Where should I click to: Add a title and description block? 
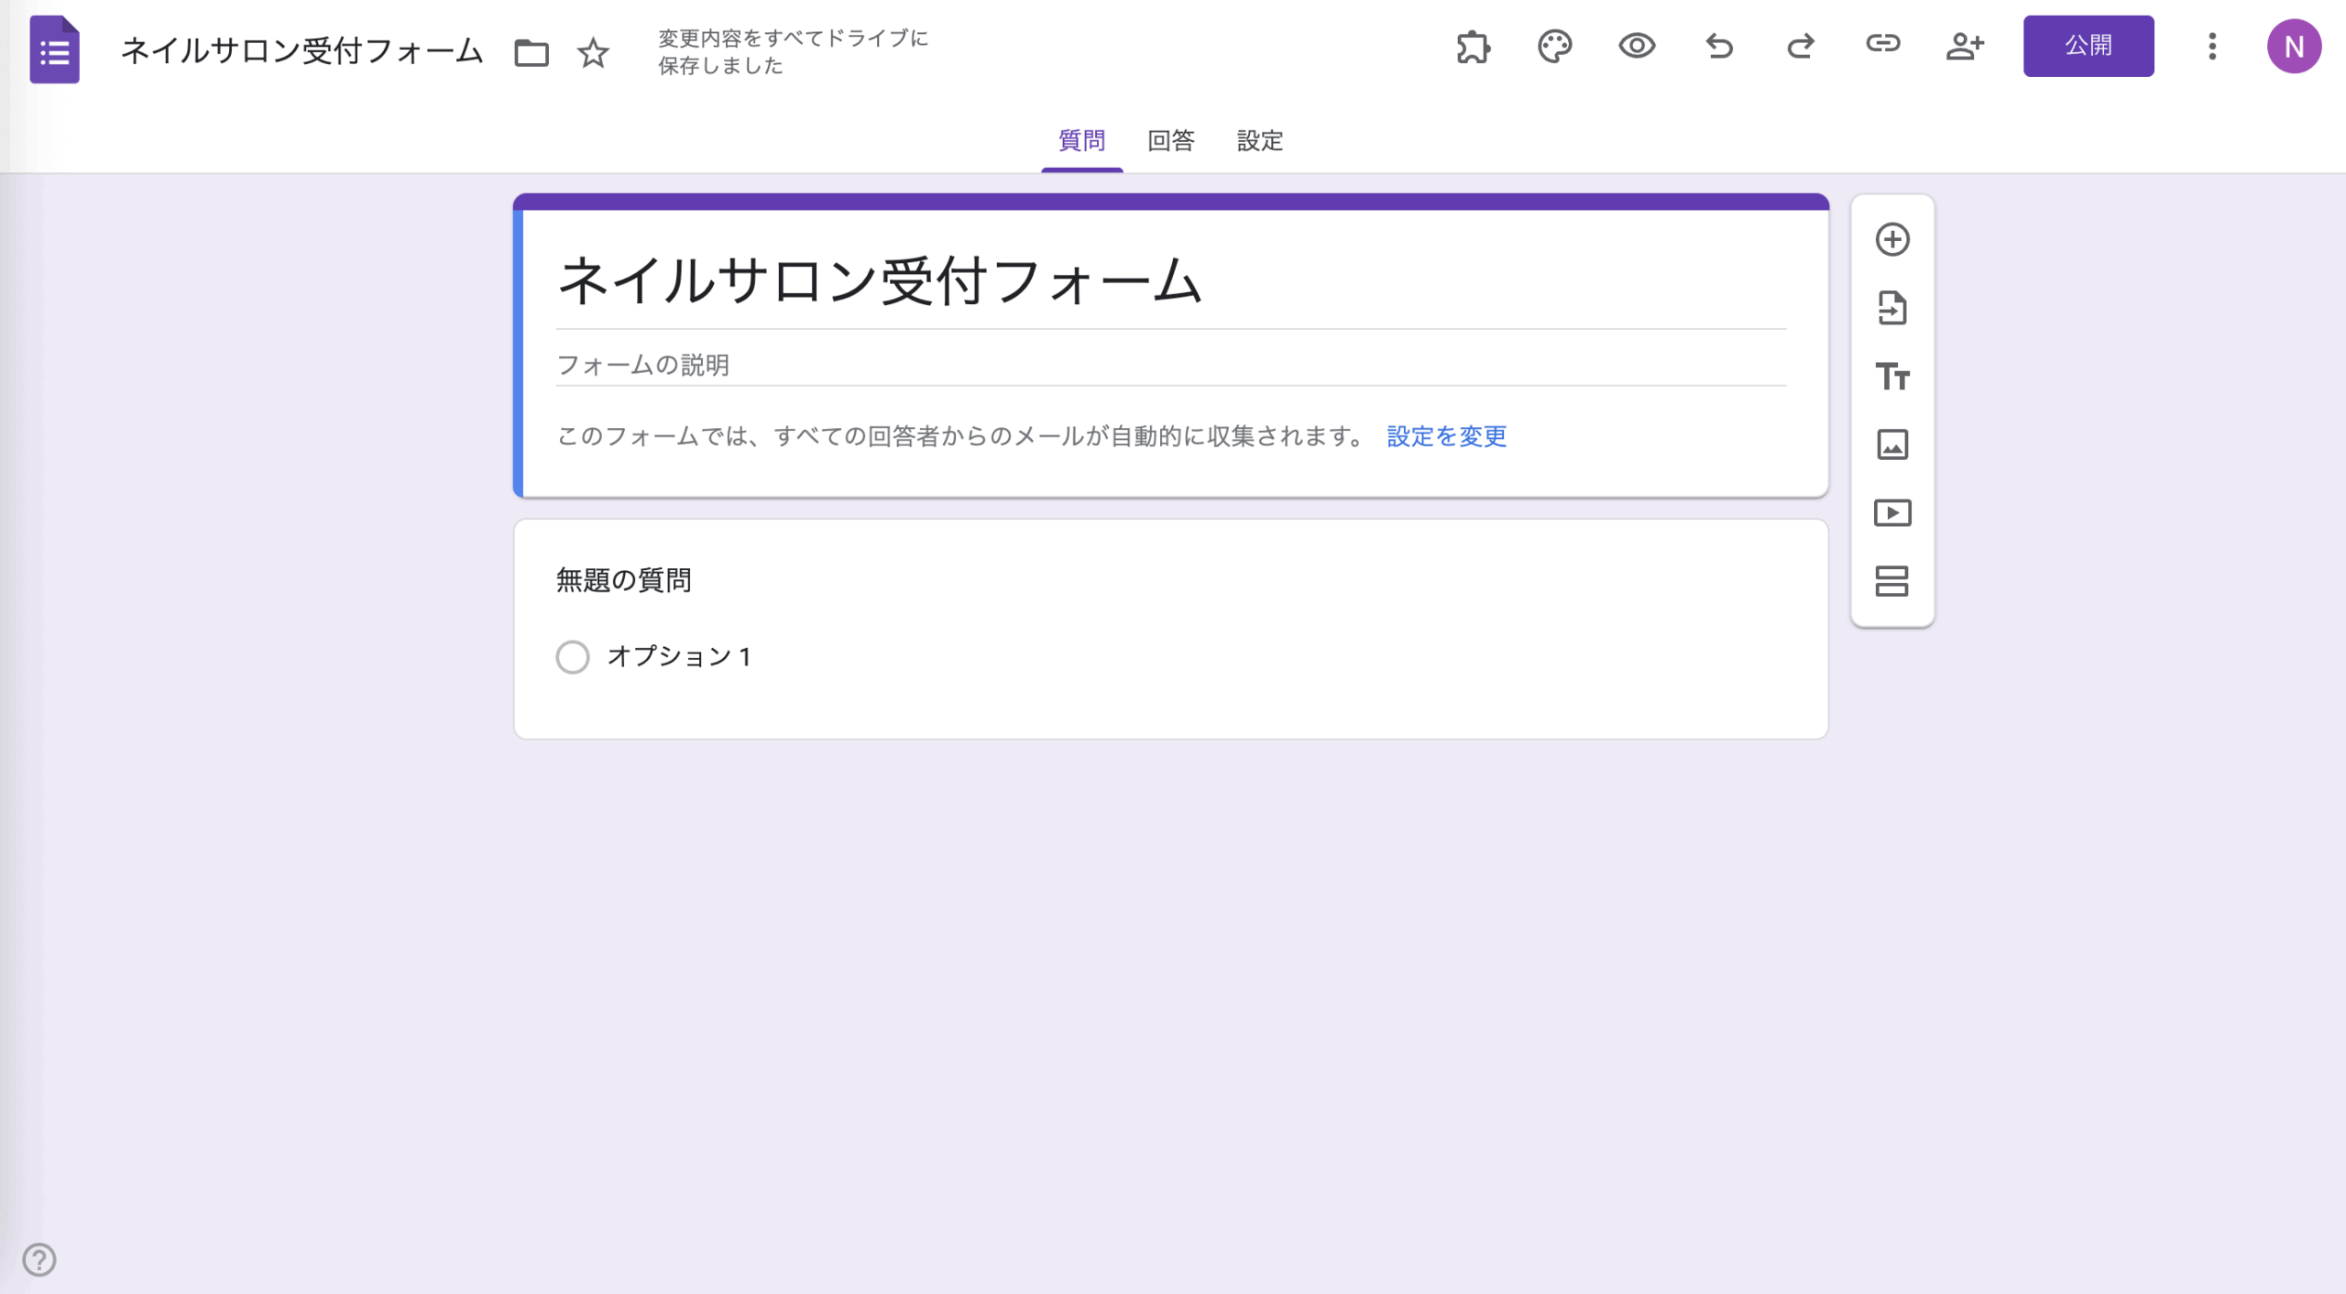[1892, 377]
